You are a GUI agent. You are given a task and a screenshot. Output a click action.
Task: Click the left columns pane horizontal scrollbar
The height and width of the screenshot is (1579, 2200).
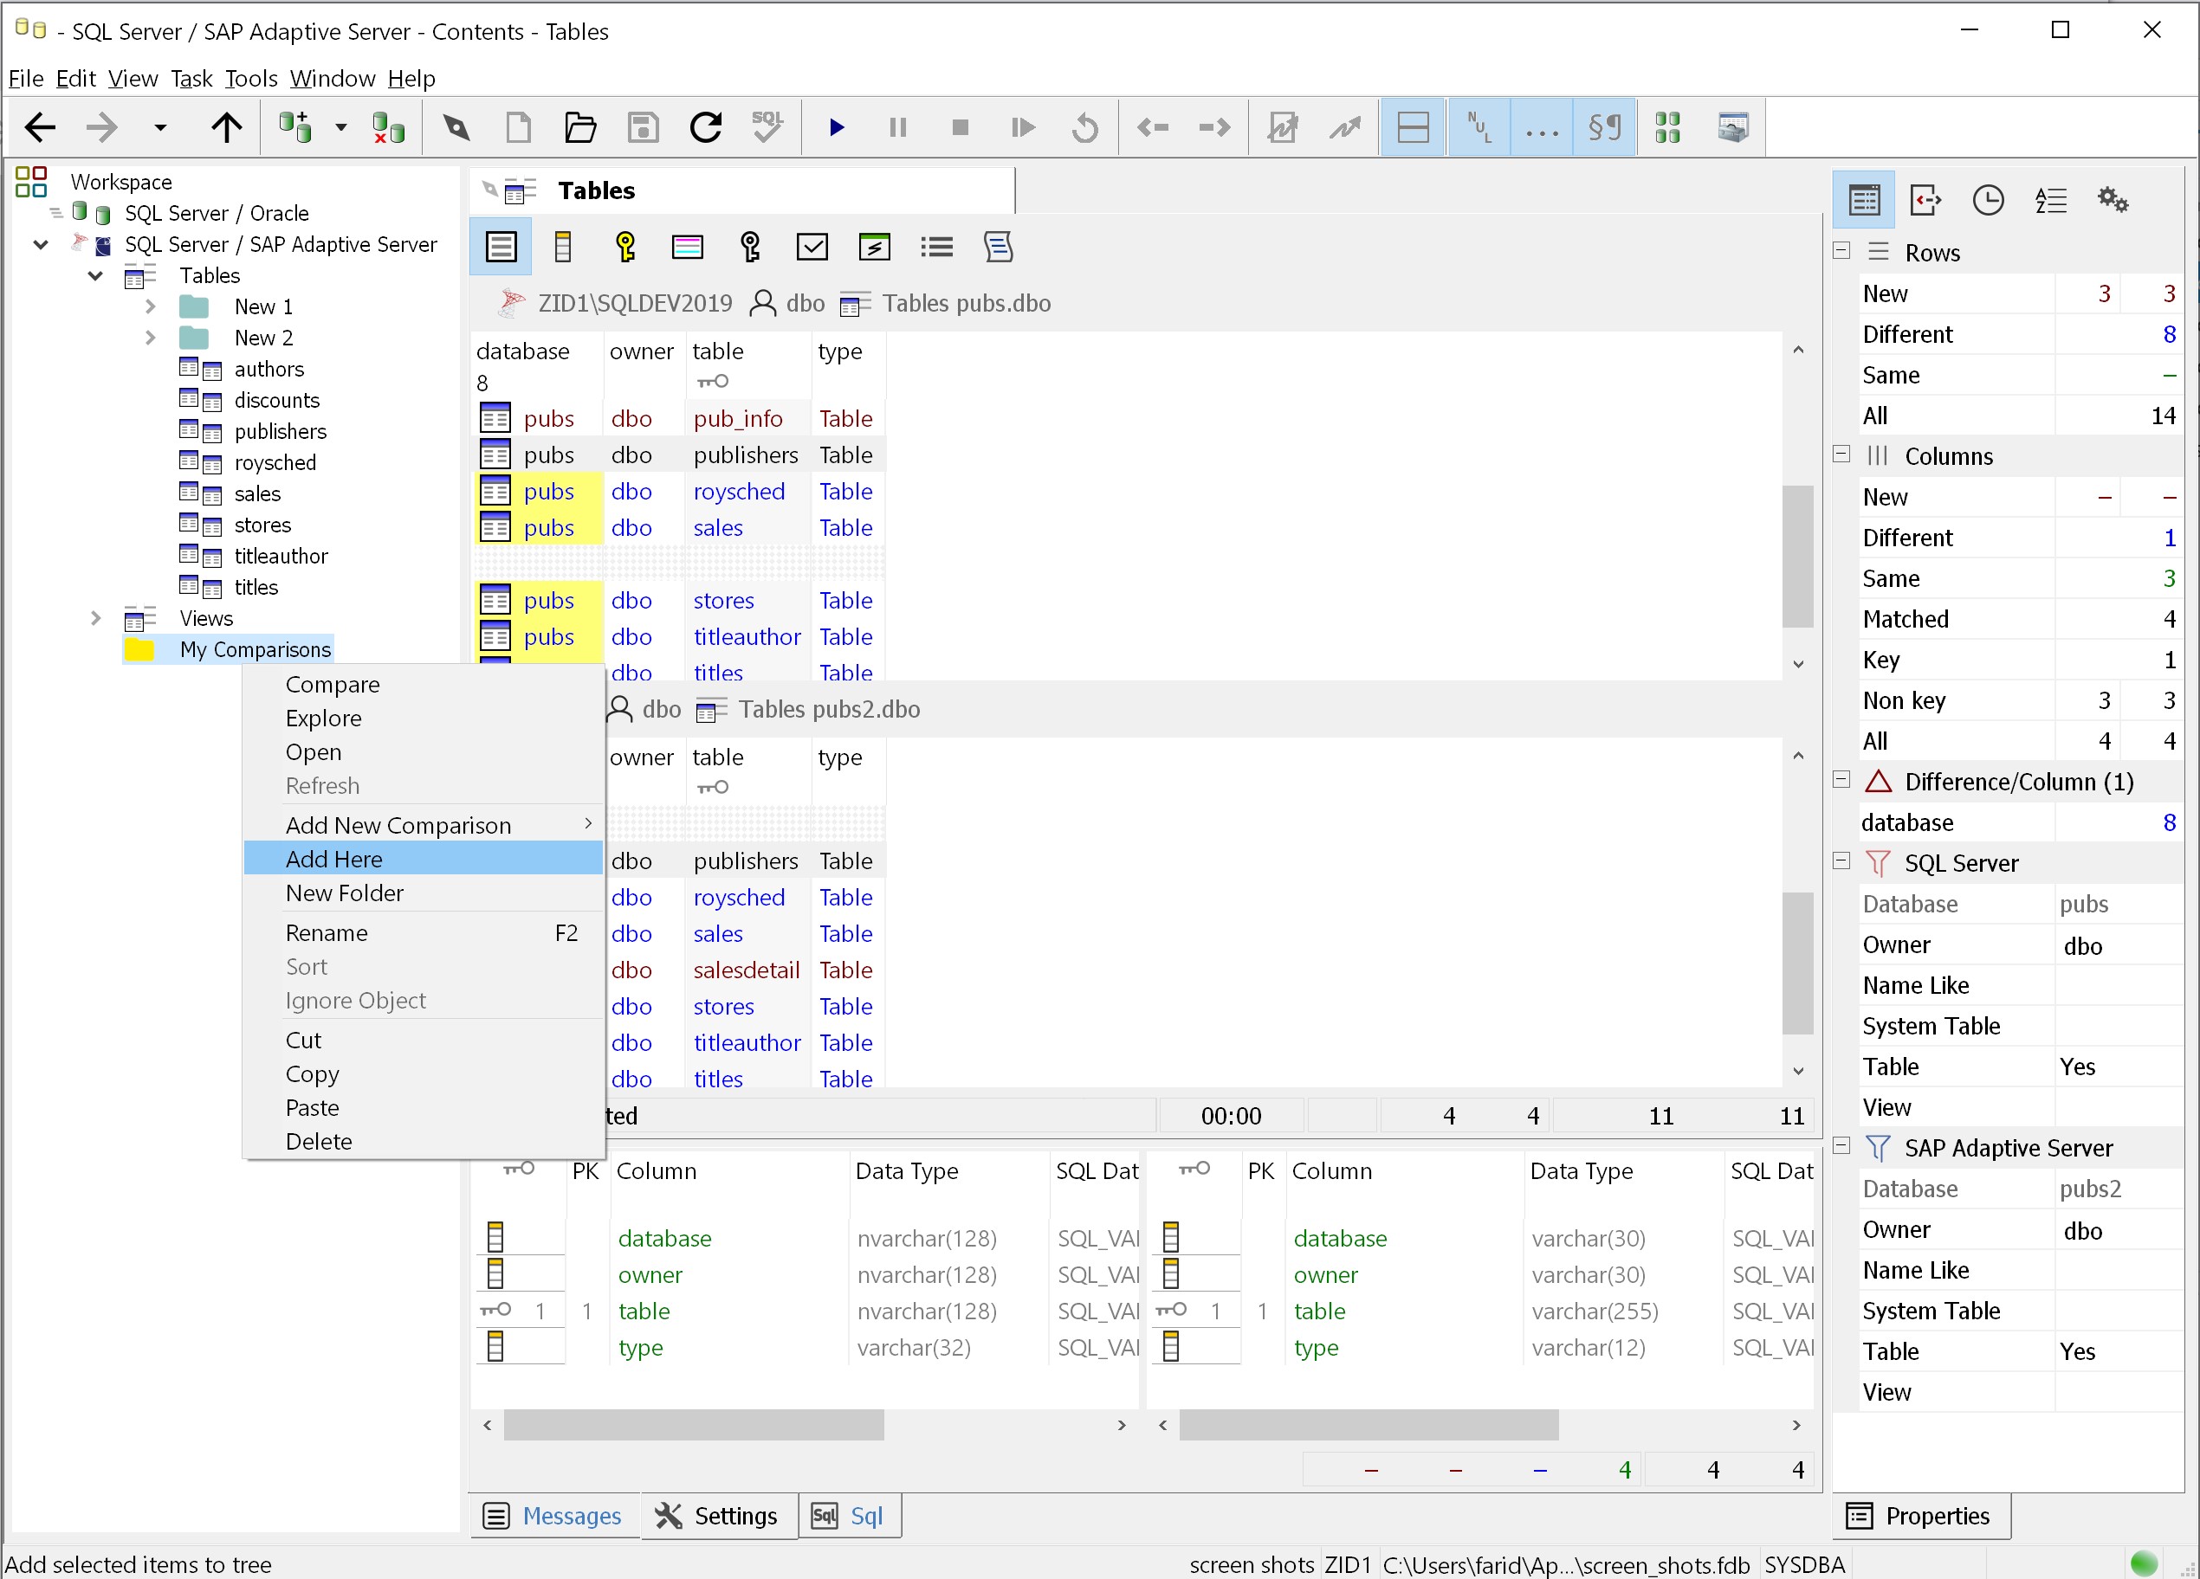pos(694,1425)
